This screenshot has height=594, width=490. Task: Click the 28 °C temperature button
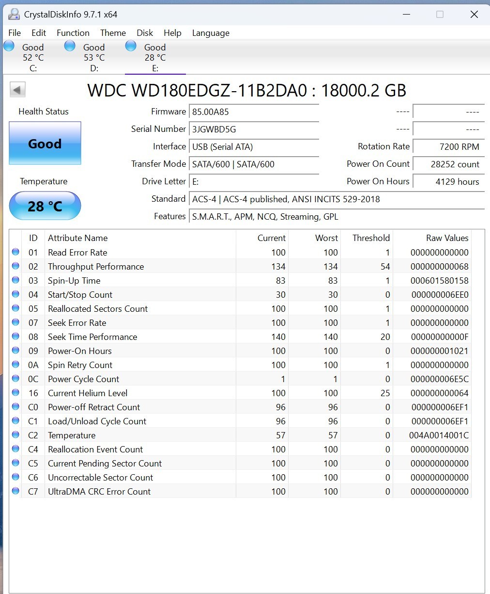point(45,206)
